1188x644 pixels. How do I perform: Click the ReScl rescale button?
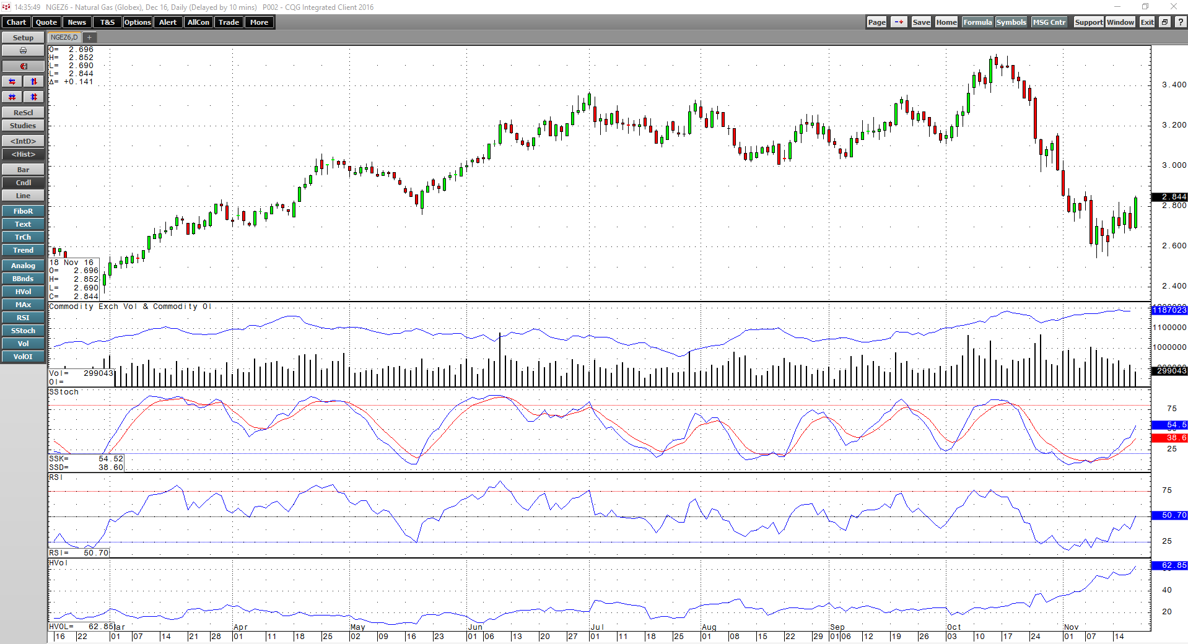pos(23,113)
